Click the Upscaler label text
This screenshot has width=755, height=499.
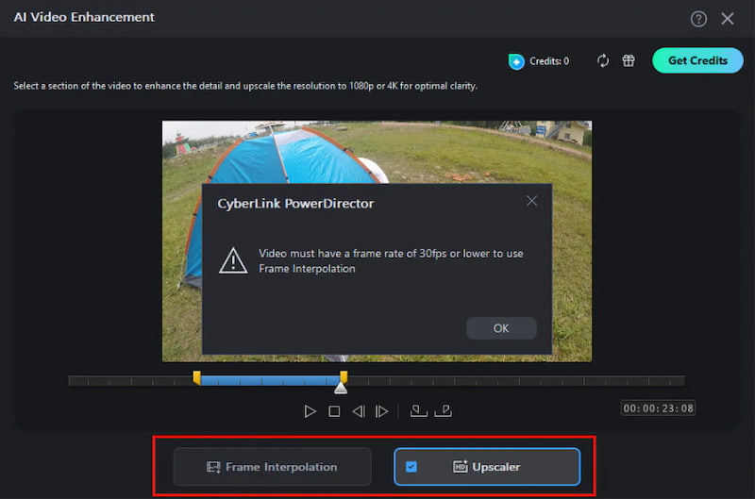(x=496, y=467)
